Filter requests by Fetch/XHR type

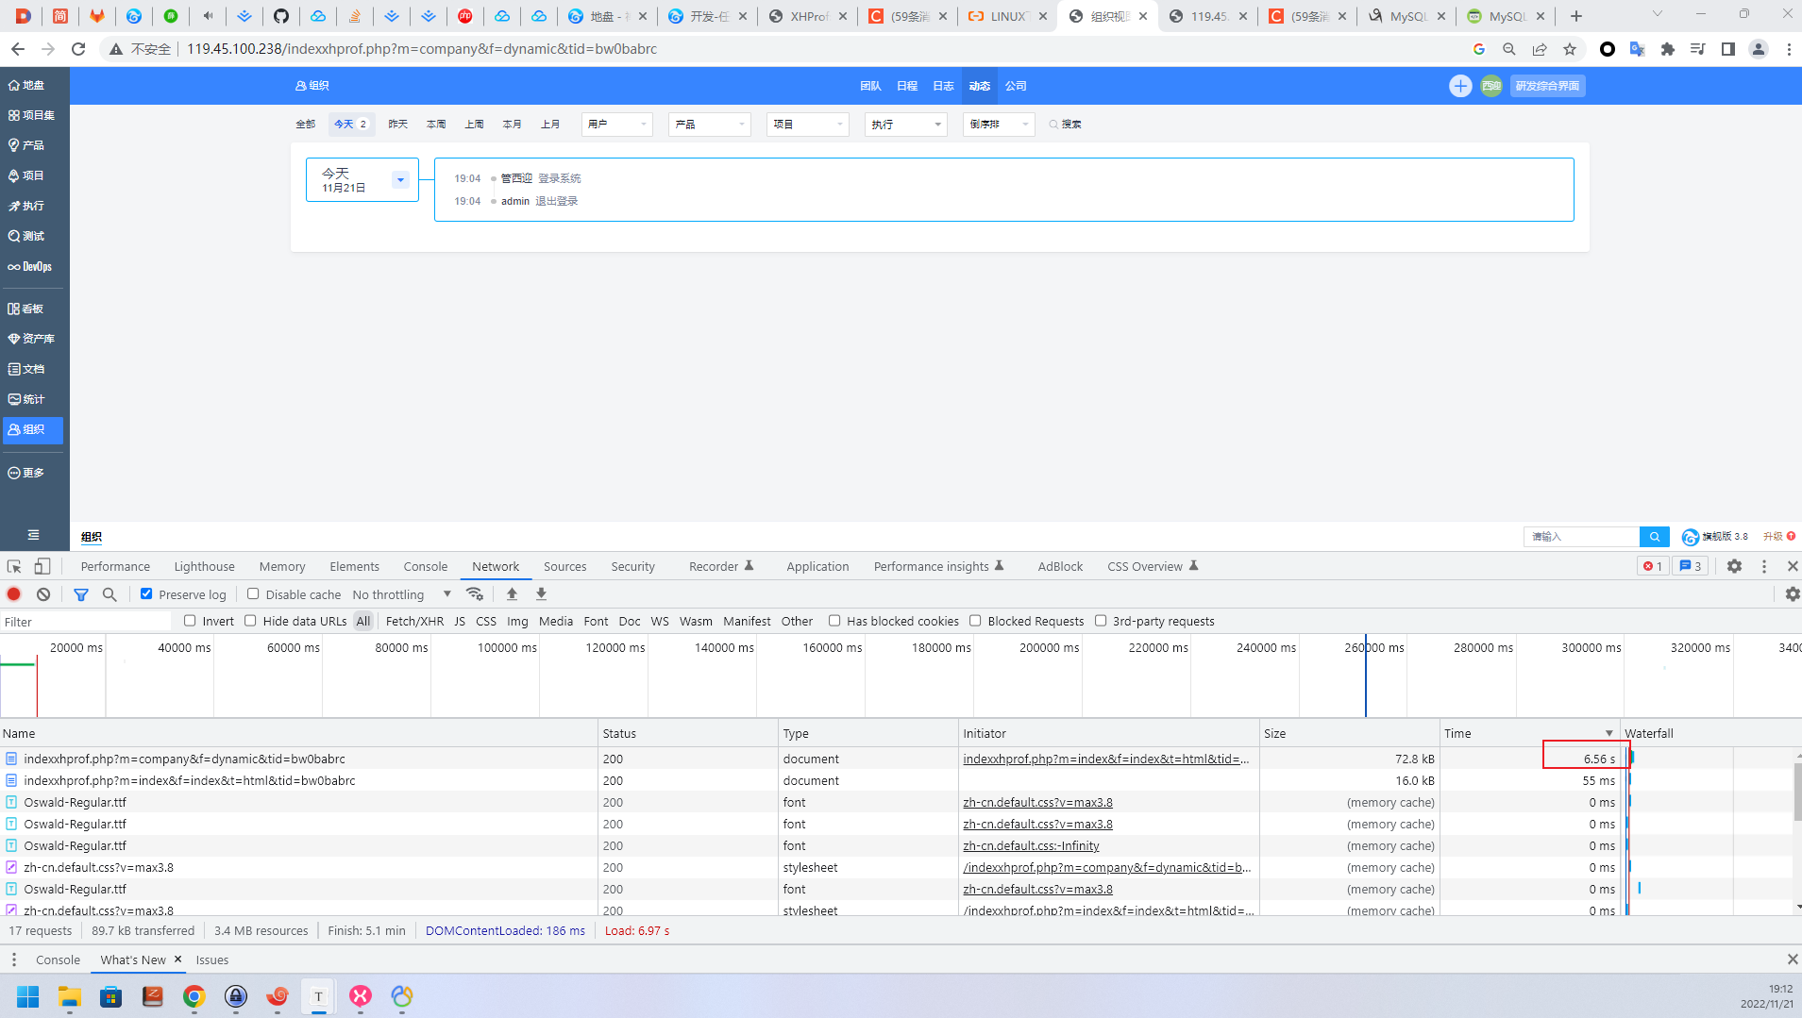414,621
